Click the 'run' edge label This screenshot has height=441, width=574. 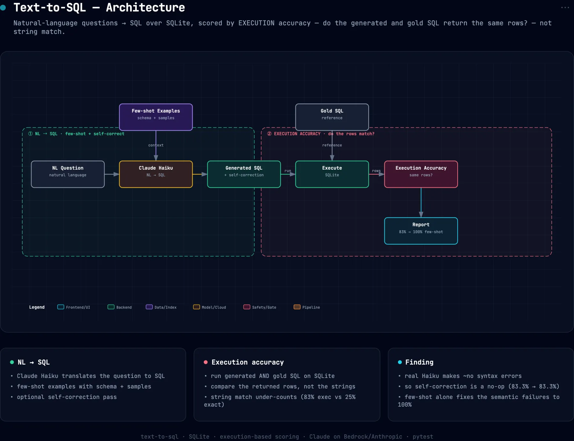[288, 171]
